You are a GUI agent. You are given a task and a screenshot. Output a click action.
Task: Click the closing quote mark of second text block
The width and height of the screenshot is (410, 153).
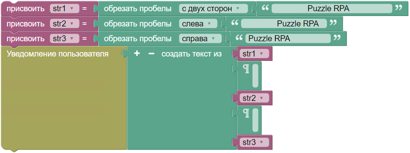click(x=333, y=23)
